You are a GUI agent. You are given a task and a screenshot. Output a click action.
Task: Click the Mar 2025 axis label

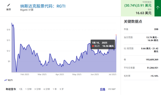42,74
